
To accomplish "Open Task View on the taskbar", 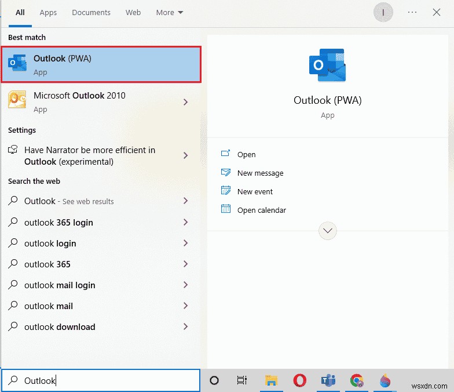I will [x=242, y=380].
